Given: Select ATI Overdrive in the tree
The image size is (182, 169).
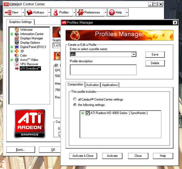Looking at the screenshot, I should coord(30,68).
